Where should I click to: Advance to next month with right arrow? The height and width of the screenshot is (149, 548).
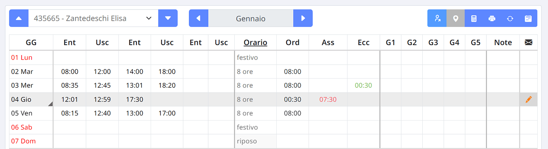pyautogui.click(x=303, y=18)
